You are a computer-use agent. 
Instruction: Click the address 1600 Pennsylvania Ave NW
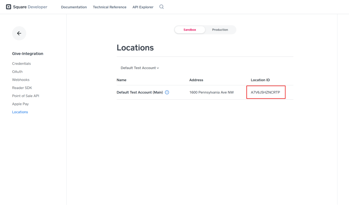pos(212,92)
